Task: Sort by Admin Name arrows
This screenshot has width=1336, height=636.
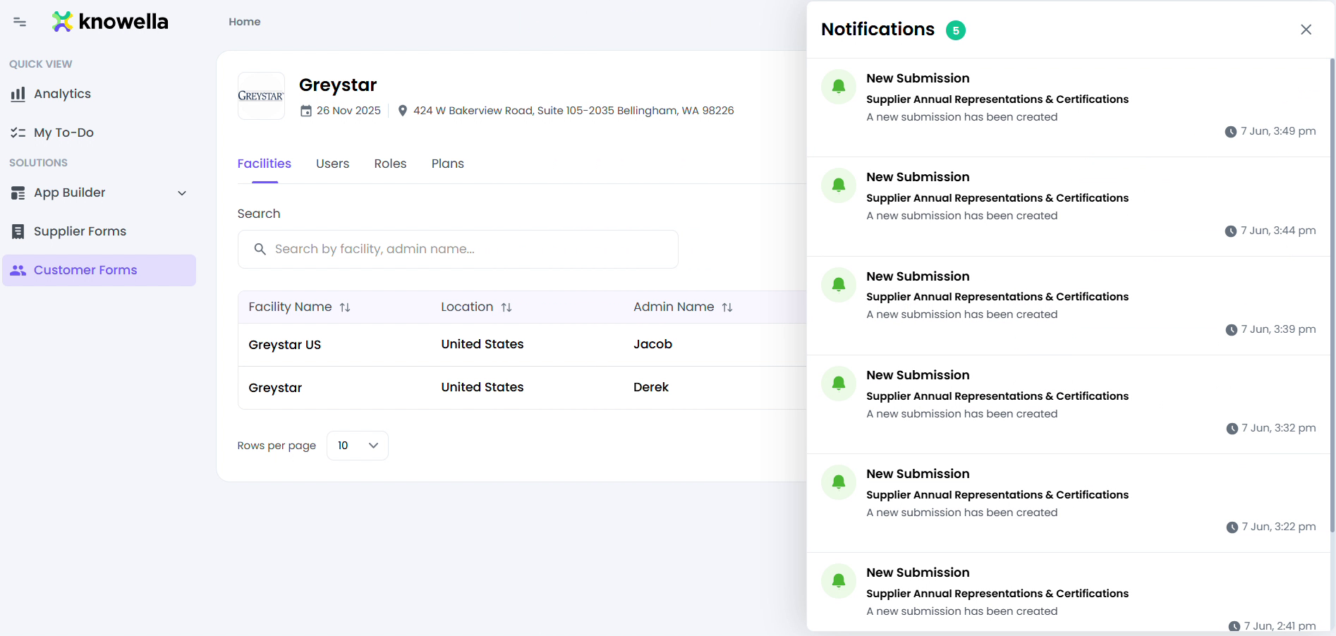Action: pos(727,307)
